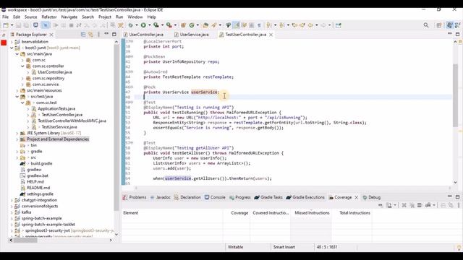This screenshot has width=463, height=260.
Task: Toggle Link with Editor in Package Explorer
Action: (91, 35)
